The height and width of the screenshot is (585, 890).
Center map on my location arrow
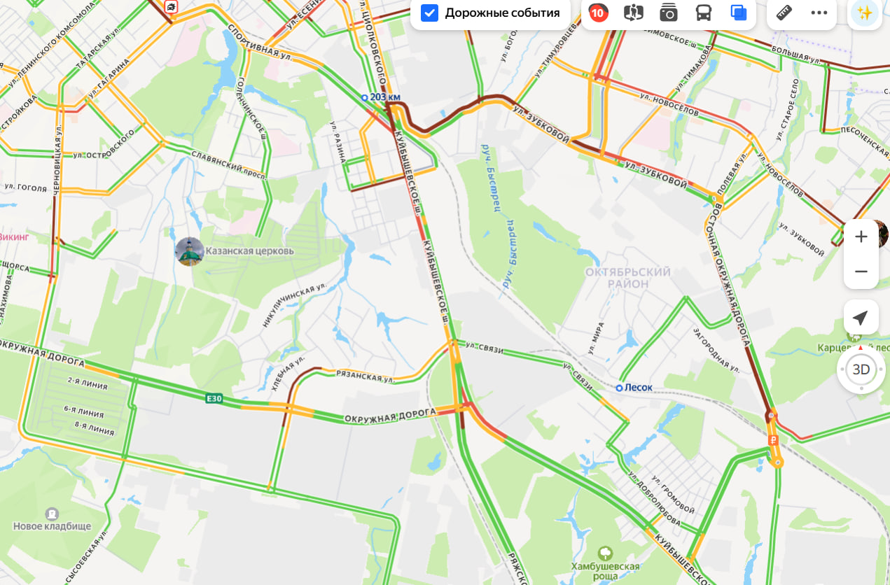(x=861, y=318)
